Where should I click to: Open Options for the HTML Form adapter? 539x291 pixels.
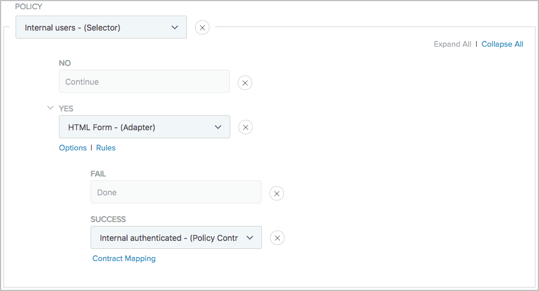pos(73,148)
